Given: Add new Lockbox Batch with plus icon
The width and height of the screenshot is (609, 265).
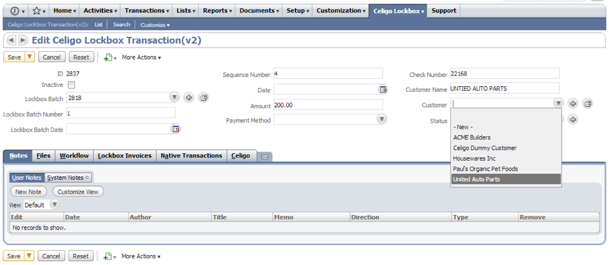Looking at the screenshot, I should tap(189, 97).
